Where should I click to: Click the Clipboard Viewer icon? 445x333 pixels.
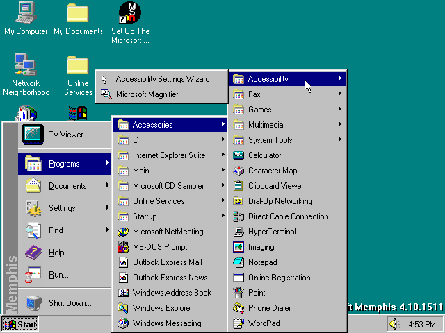(238, 186)
